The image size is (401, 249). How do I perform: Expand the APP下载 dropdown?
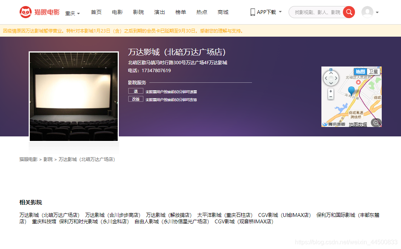(280, 12)
